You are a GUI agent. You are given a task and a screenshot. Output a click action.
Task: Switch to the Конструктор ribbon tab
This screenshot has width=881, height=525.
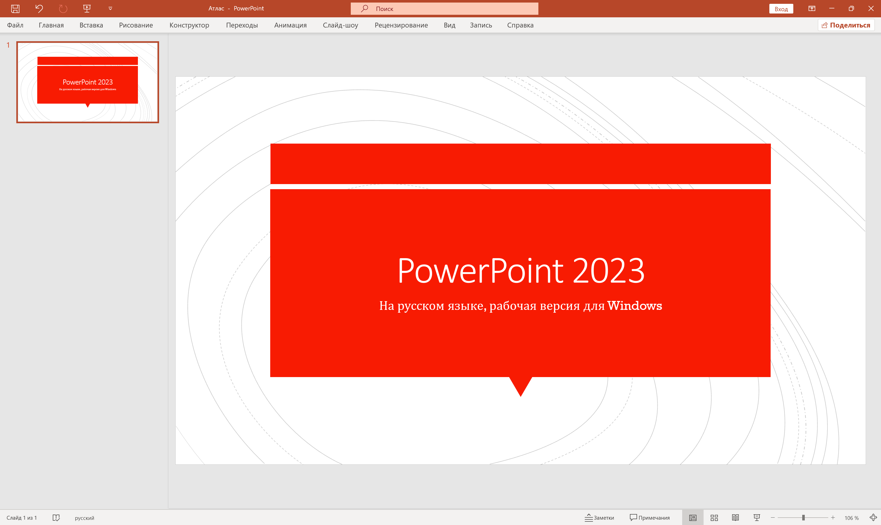189,25
